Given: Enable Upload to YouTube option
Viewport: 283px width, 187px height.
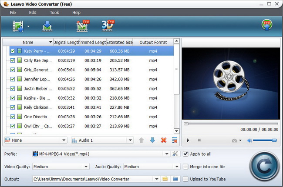Looking at the screenshot, I should pyautogui.click(x=185, y=179).
